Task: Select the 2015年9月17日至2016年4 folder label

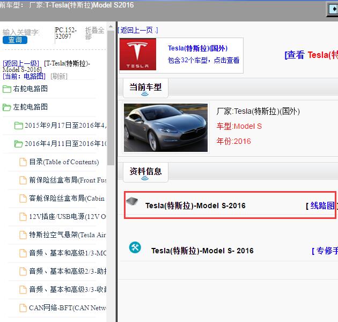Action: tap(65, 125)
